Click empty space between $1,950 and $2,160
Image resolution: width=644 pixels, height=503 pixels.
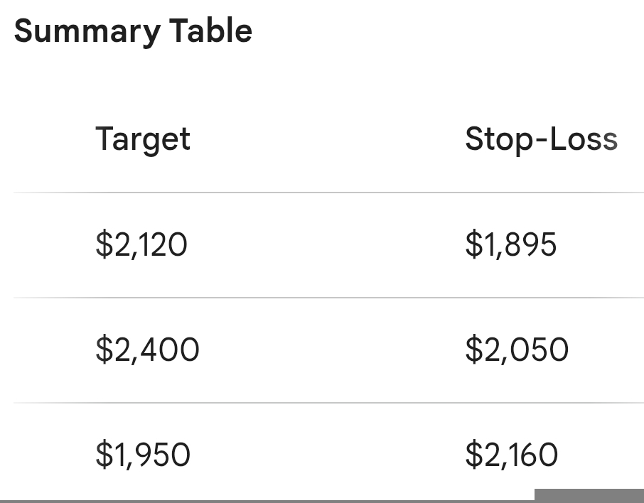[x=327, y=455]
